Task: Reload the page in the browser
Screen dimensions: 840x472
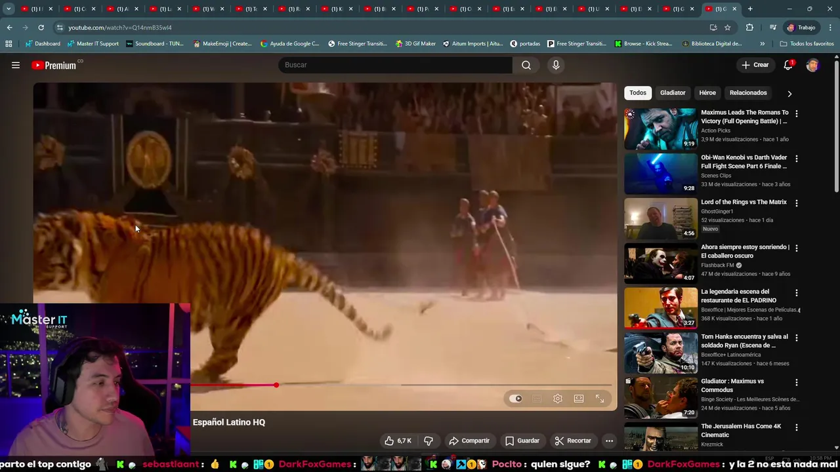Action: click(41, 28)
